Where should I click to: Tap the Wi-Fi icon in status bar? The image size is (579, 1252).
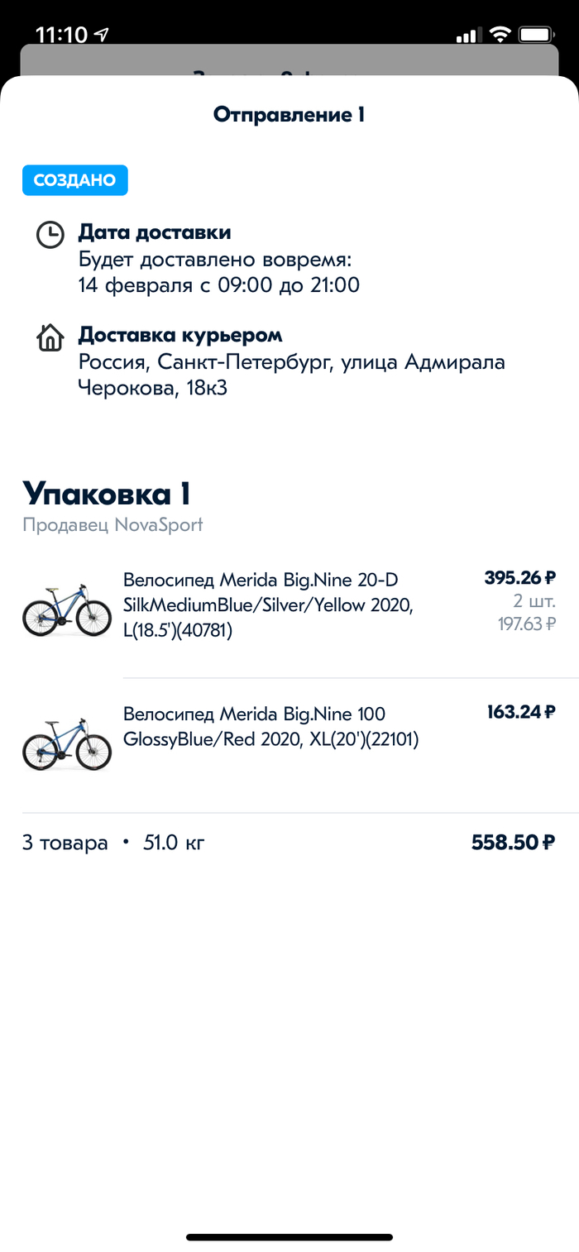pos(499,35)
